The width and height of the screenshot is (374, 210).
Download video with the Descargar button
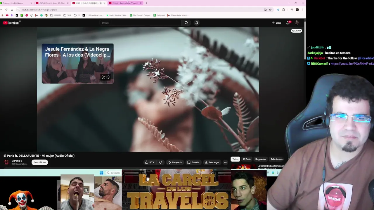(x=212, y=162)
